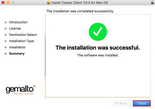Click the blue Close button
155x109 pixels.
(142, 103)
